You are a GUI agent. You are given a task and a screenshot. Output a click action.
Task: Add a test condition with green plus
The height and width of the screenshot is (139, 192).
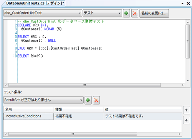click(x=88, y=100)
